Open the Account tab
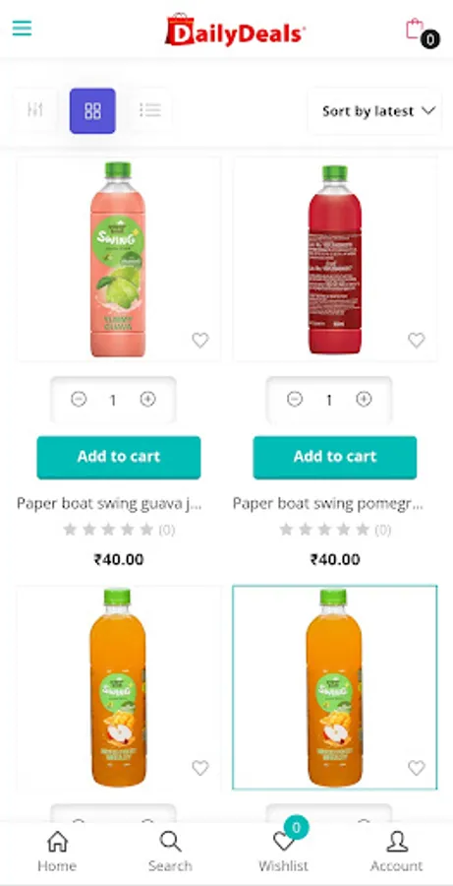The width and height of the screenshot is (453, 886). point(397,851)
